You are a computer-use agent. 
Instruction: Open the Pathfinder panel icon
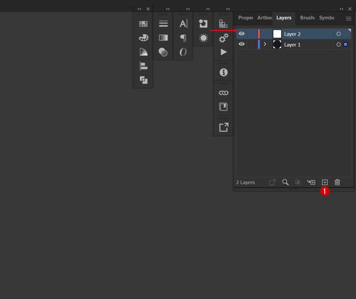tap(143, 80)
